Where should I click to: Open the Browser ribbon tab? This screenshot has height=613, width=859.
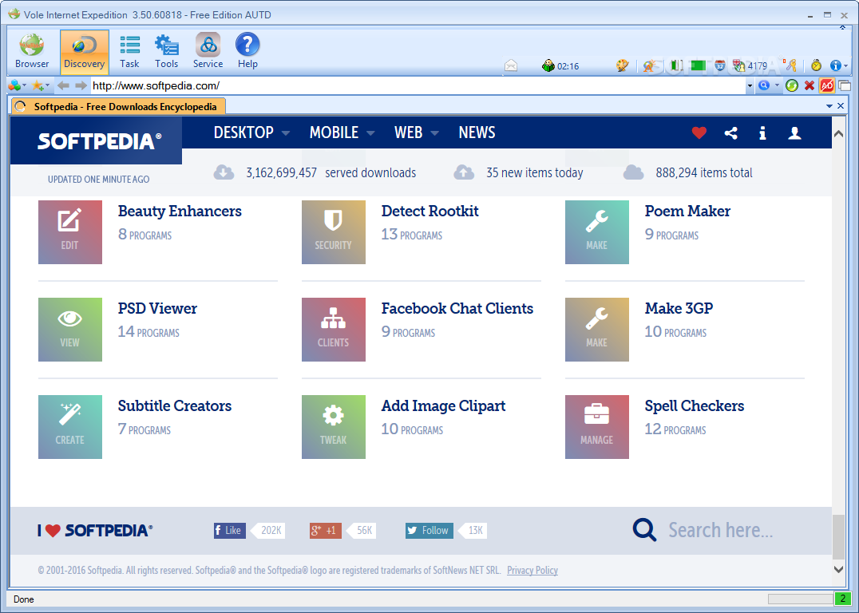32,51
